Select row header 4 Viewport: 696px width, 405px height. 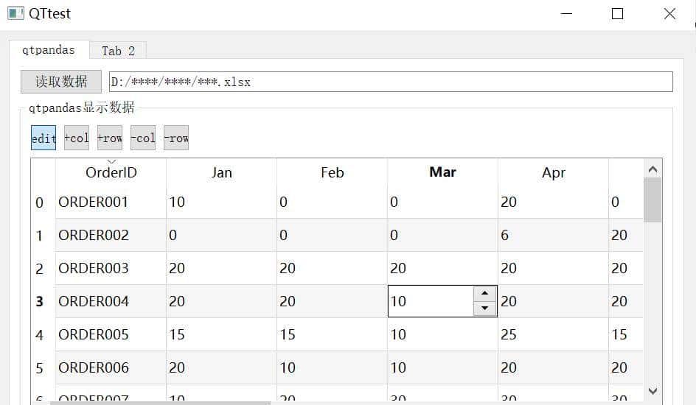(40, 335)
